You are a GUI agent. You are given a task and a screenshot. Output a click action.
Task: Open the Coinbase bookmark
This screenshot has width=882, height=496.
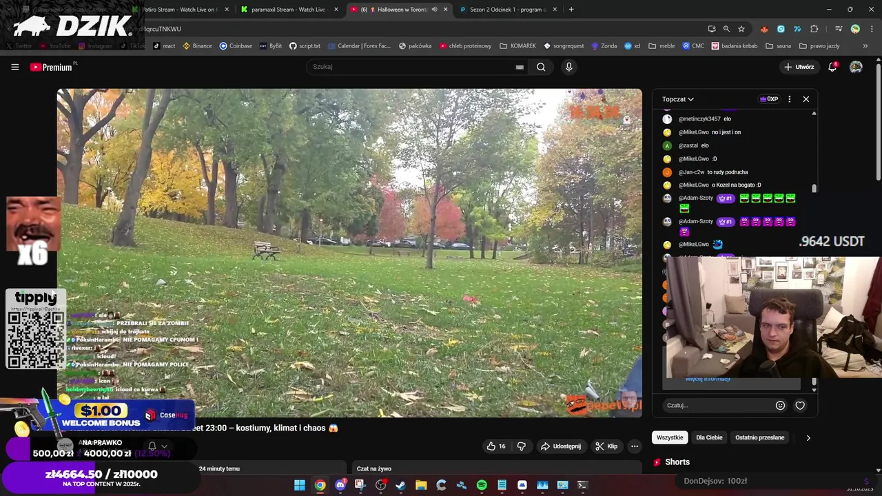coord(236,46)
